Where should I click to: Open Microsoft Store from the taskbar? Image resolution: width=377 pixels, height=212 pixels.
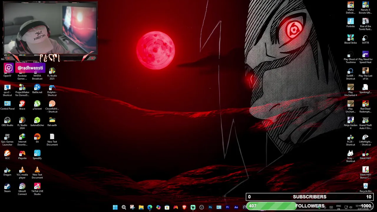pos(167,207)
